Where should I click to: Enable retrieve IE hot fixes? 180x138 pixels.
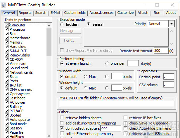coord(126,118)
